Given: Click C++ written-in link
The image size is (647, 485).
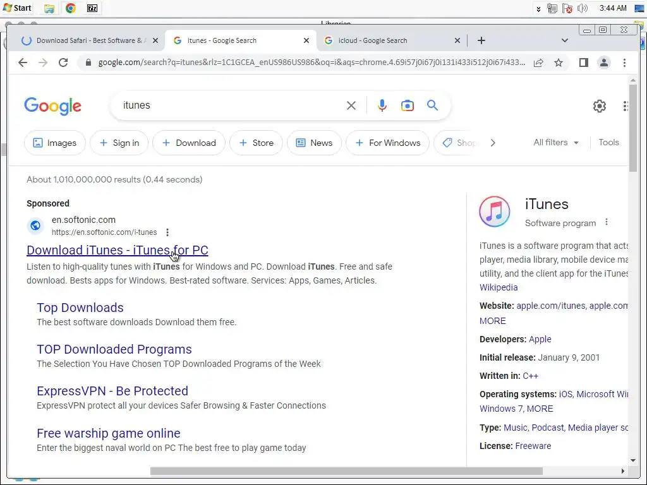Looking at the screenshot, I should (x=530, y=376).
